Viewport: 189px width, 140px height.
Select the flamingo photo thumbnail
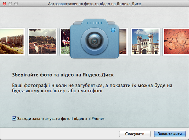coord(65,42)
